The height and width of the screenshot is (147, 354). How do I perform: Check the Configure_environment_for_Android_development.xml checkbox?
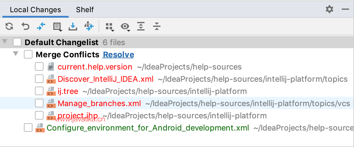(x=28, y=128)
